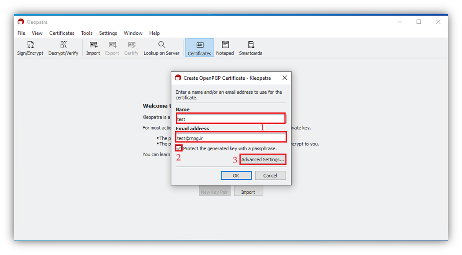Viewport: 462px width, 255px height.
Task: Click the Kleopatra app logo in title bar
Action: point(21,22)
